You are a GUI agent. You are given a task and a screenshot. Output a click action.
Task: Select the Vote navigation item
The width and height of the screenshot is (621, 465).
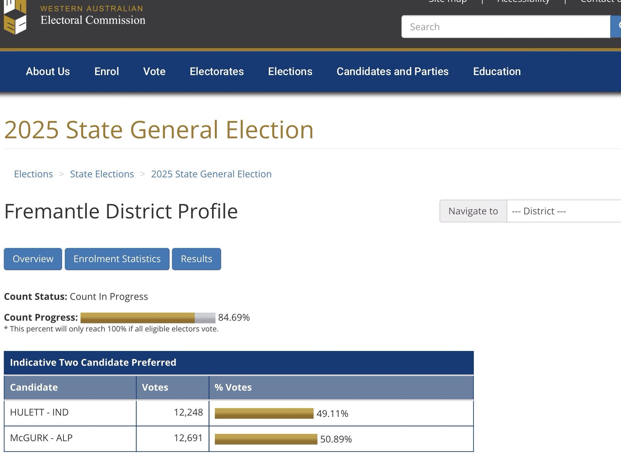pos(154,72)
